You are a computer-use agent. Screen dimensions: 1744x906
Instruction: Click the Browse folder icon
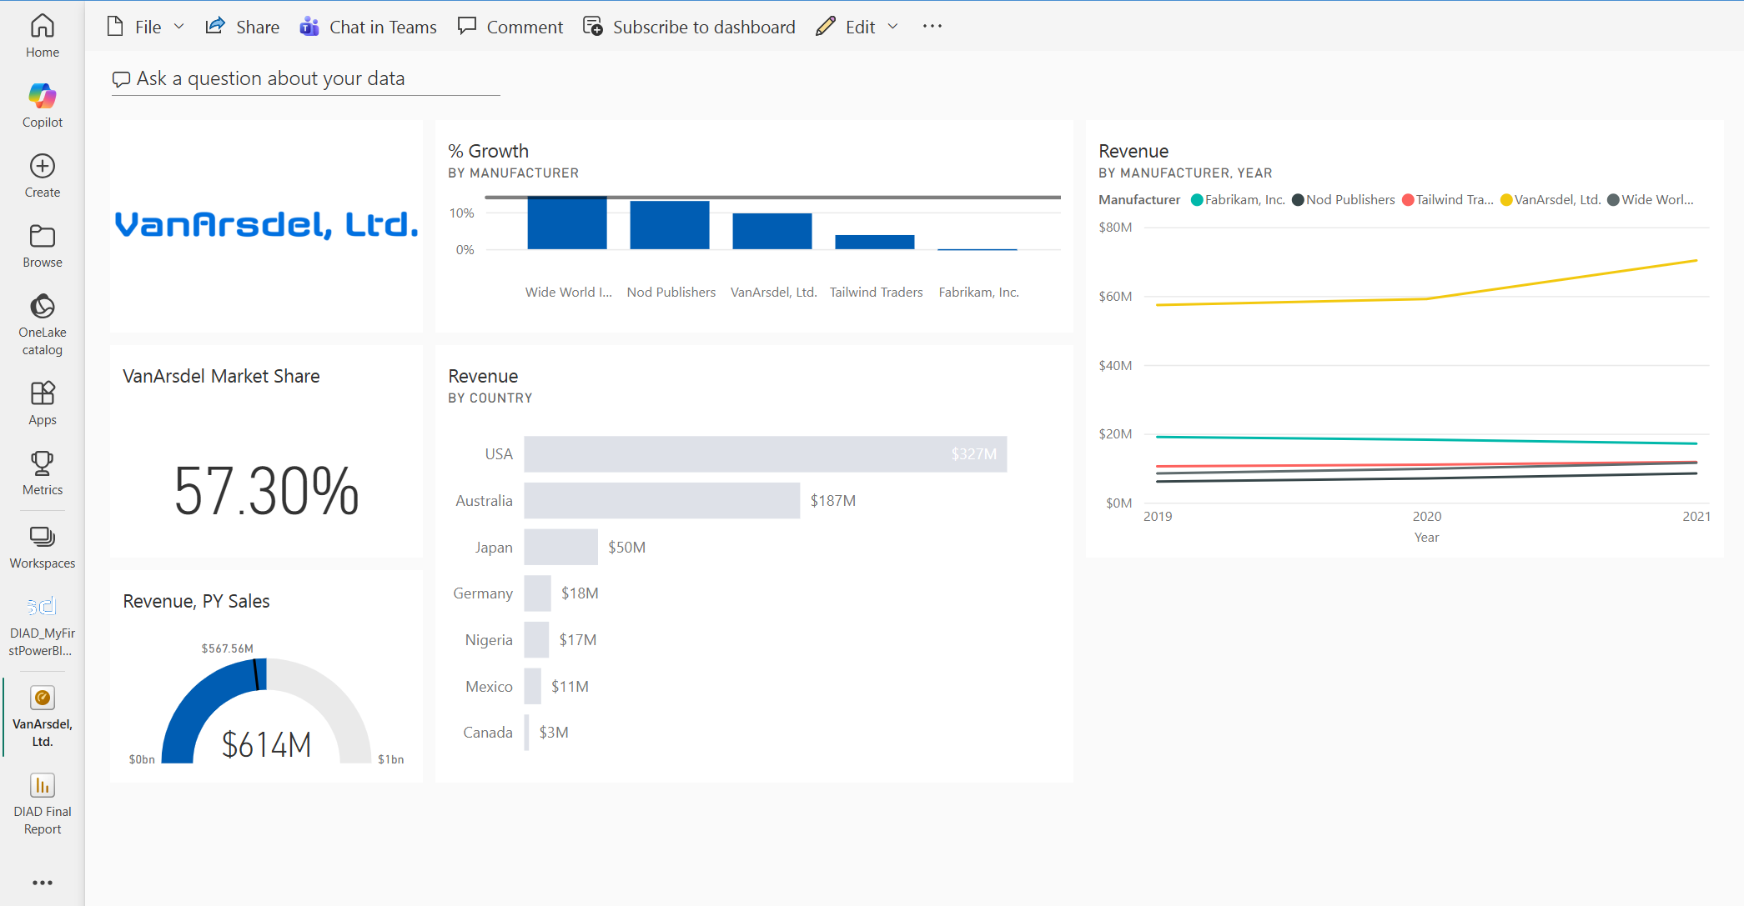tap(42, 237)
